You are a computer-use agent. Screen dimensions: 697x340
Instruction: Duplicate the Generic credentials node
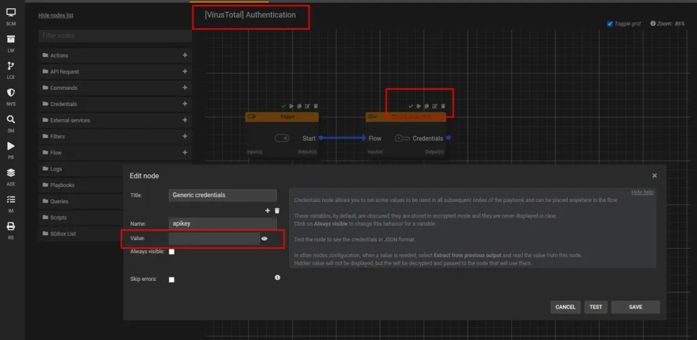pos(427,106)
